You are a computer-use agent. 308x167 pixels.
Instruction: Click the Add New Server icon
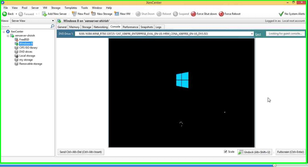(x=44, y=14)
